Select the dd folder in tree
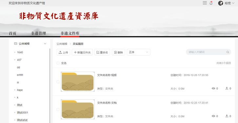This screenshot has height=123, width=238. pyautogui.click(x=18, y=68)
